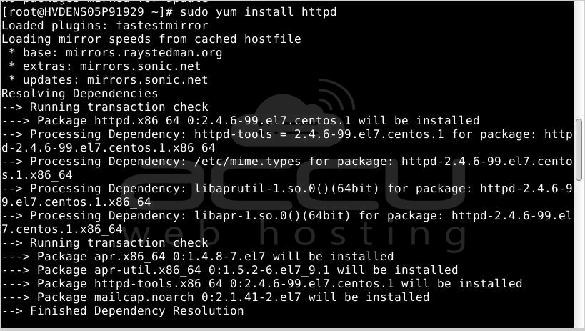Screen dimensions: 585x331
Task: Click the 'sudo yum install httpd' command
Action: pos(258,12)
